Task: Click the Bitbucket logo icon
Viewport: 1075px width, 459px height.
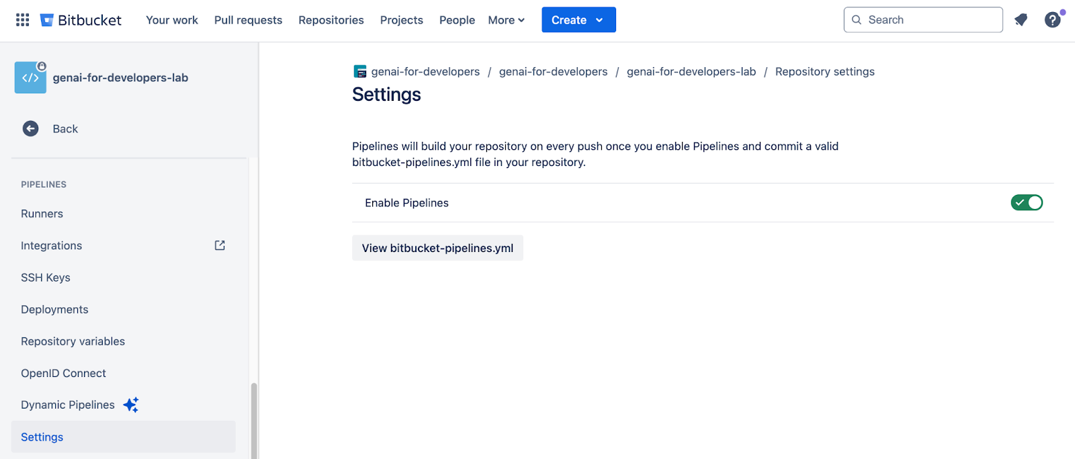Action: 47,20
